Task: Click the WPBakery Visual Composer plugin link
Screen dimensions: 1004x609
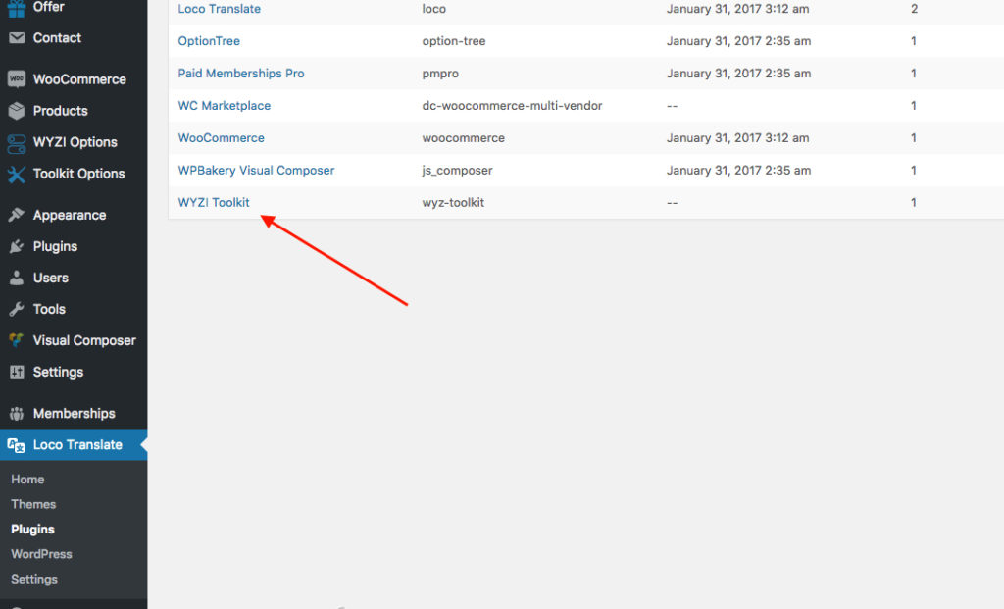Action: 256,170
